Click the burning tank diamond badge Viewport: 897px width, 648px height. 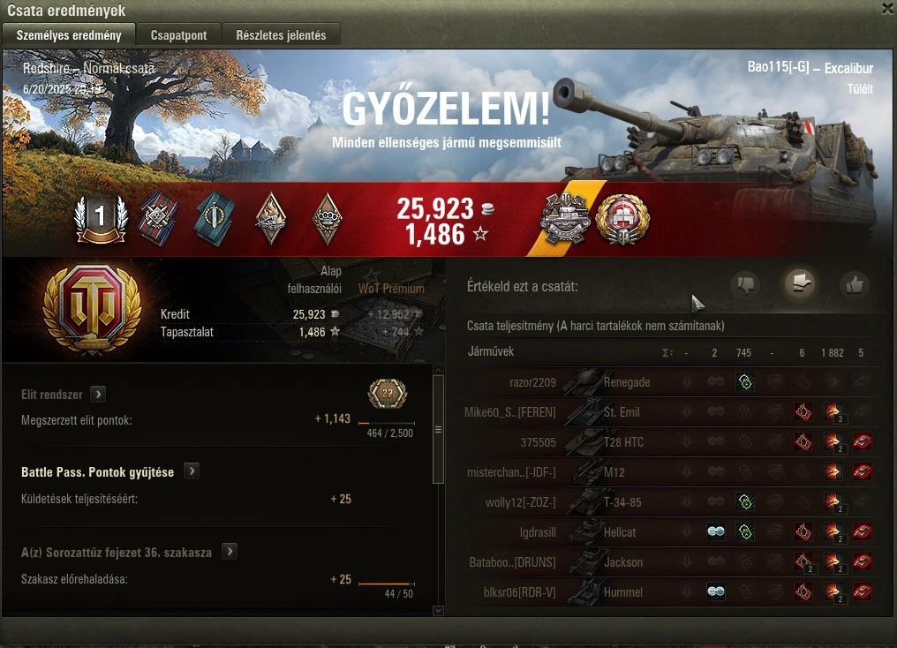[x=270, y=218]
